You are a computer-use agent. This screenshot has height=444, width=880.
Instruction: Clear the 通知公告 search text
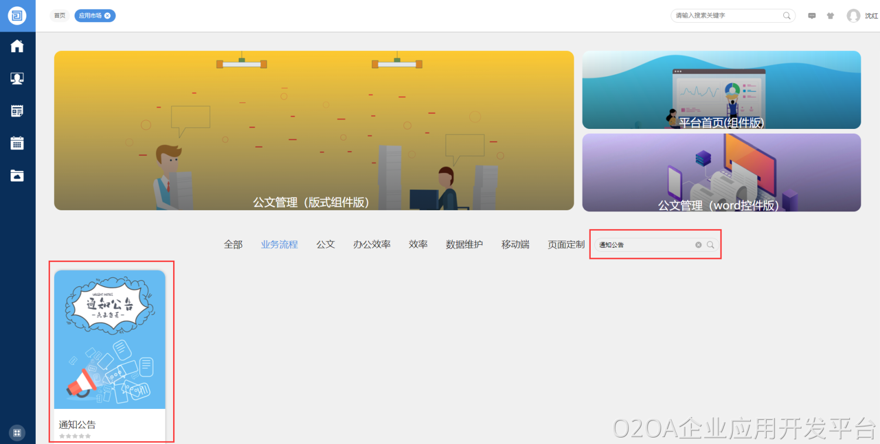[698, 245]
